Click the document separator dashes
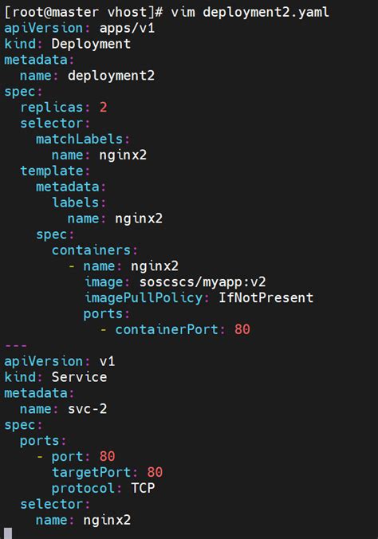This screenshot has width=378, height=539. click(x=16, y=345)
